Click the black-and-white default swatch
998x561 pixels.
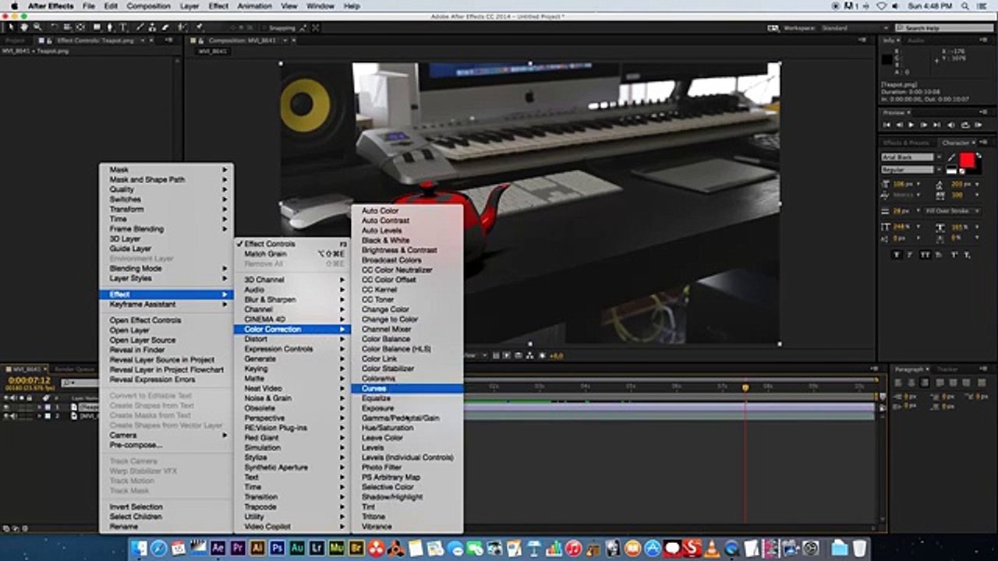point(951,169)
